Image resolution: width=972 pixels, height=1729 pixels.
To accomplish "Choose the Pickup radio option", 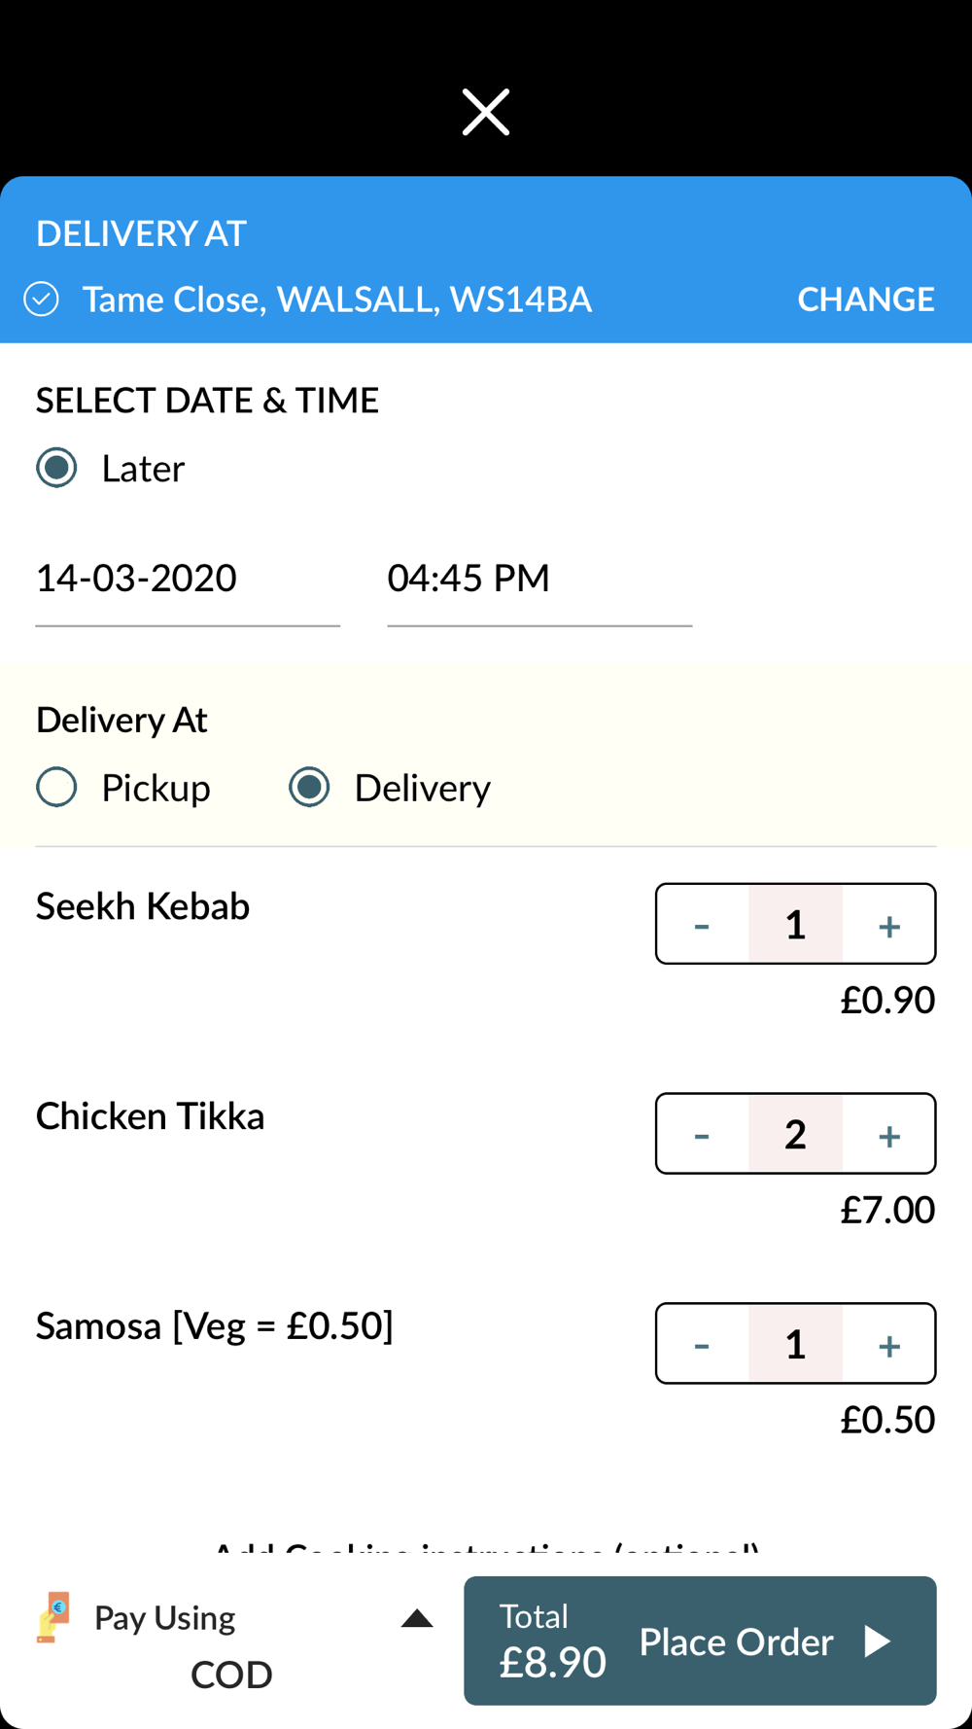I will point(57,788).
